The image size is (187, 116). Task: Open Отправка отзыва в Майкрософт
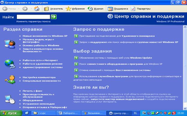45,107
